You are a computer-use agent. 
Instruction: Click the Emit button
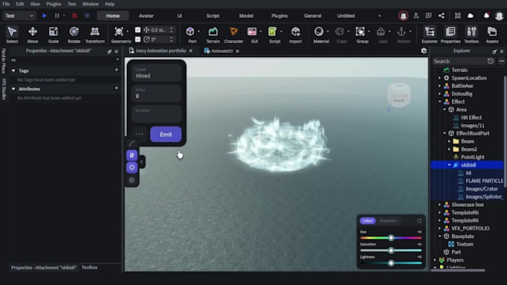tap(166, 134)
